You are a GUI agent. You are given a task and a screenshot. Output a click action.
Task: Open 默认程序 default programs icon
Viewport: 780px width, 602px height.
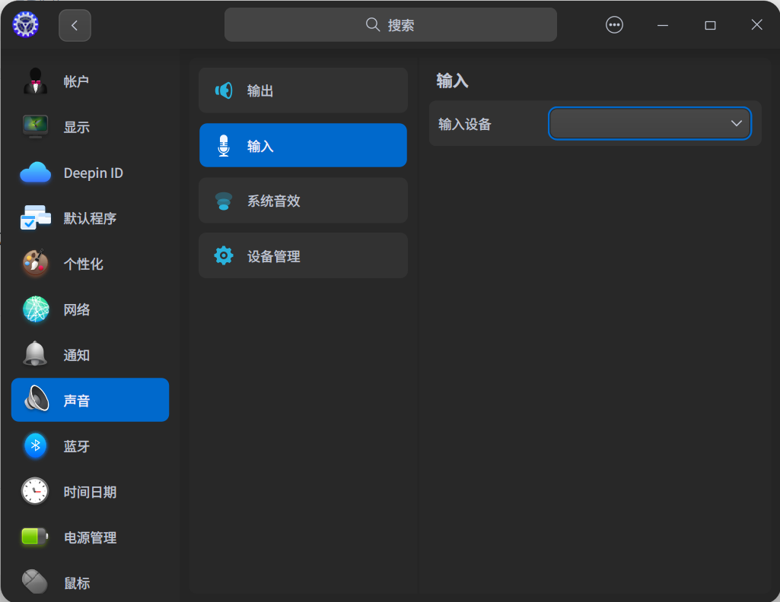tap(34, 218)
